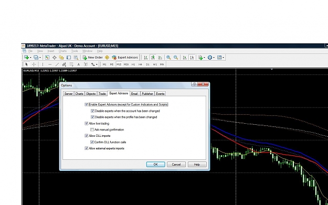Switch to the Objects tab
Viewport: 328px width, 205px height.
pos(91,94)
